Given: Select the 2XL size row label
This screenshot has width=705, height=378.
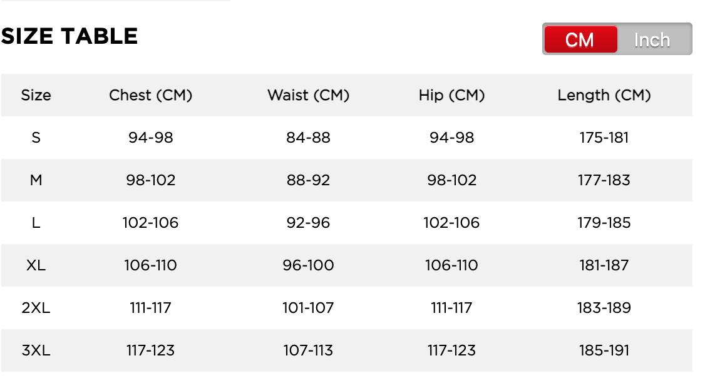Looking at the screenshot, I should point(36,308).
